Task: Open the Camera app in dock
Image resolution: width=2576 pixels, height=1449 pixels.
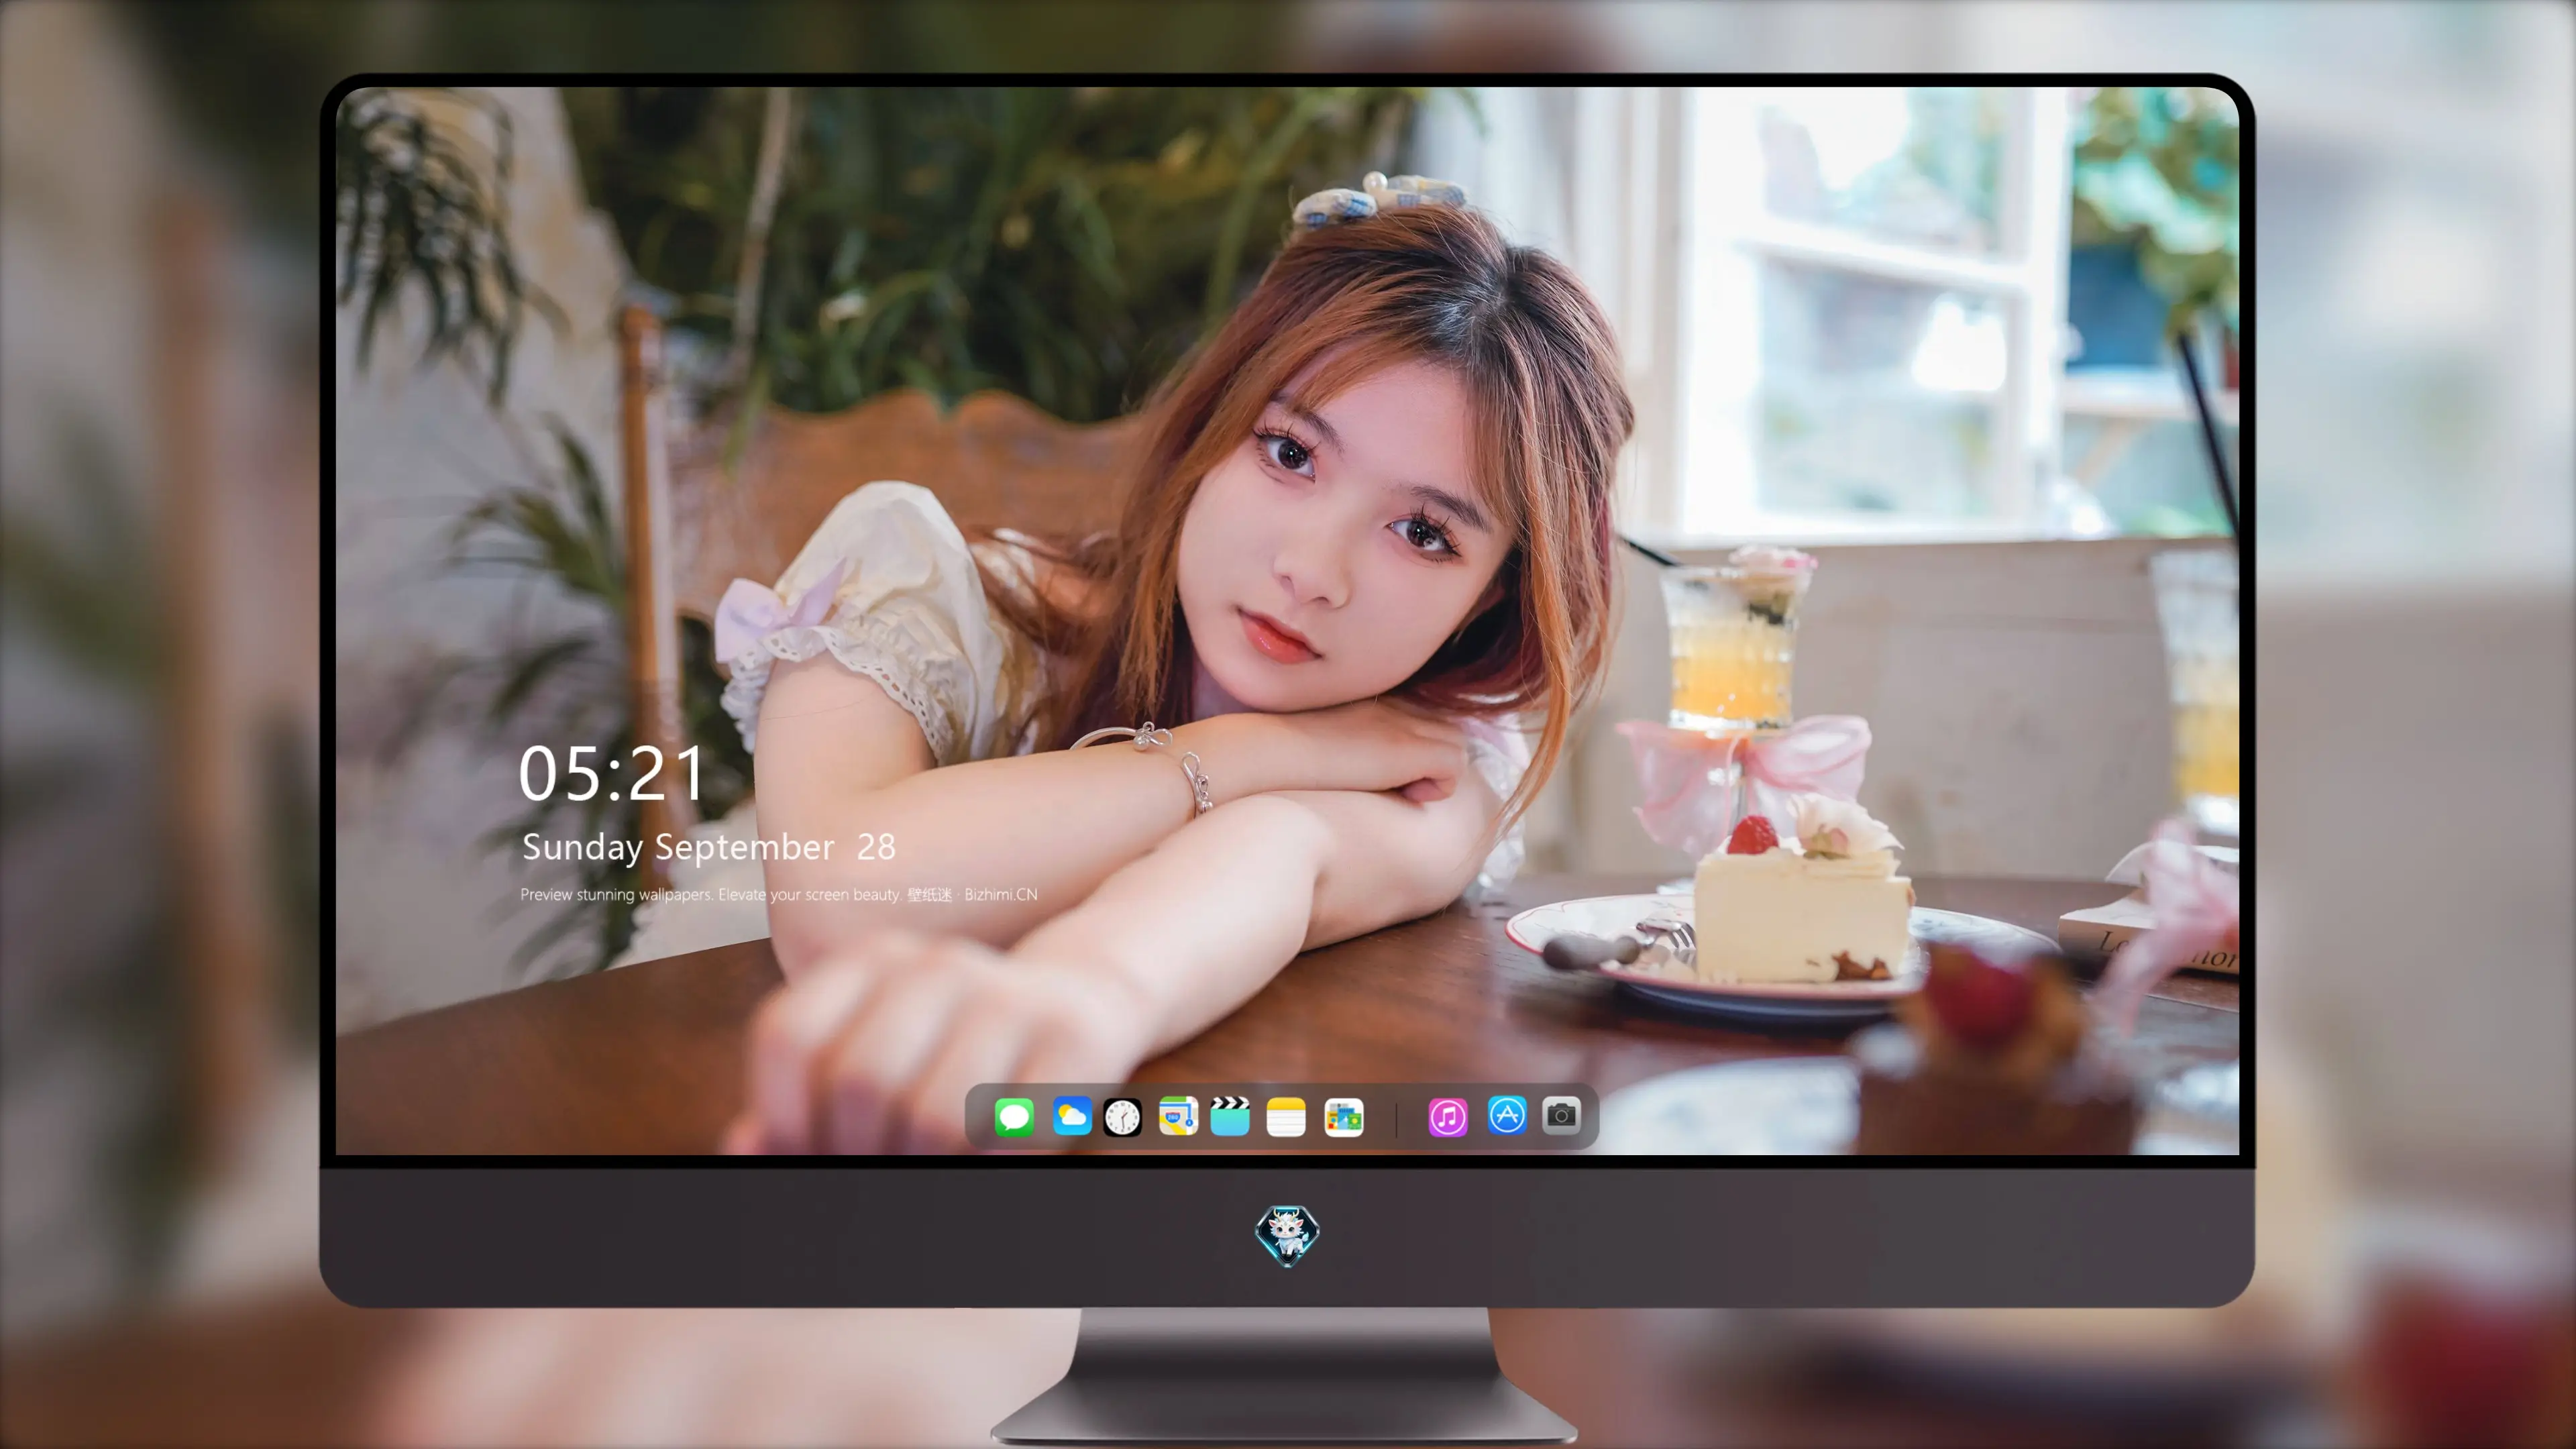Action: coord(1561,1114)
